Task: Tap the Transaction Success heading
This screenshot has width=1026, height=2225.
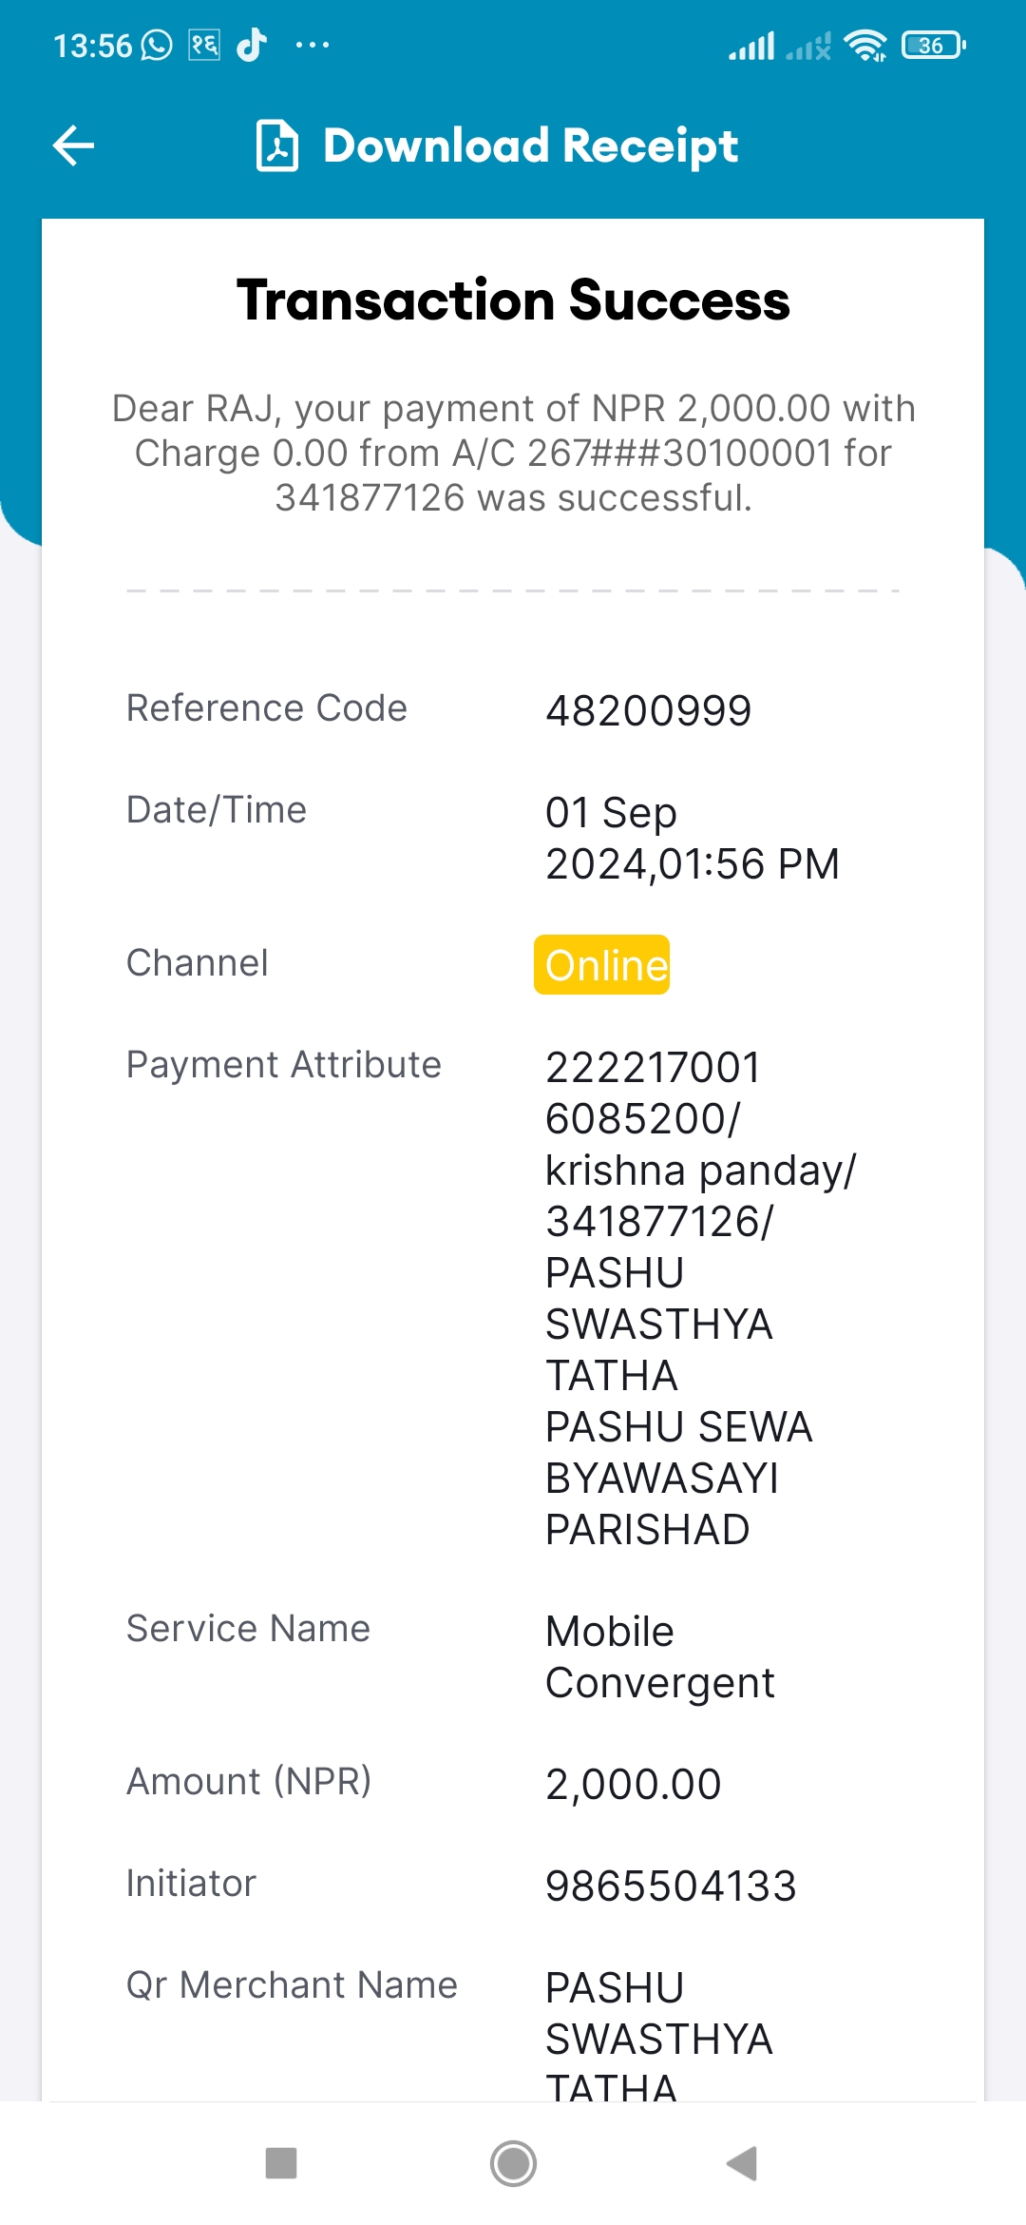Action: click(x=513, y=300)
